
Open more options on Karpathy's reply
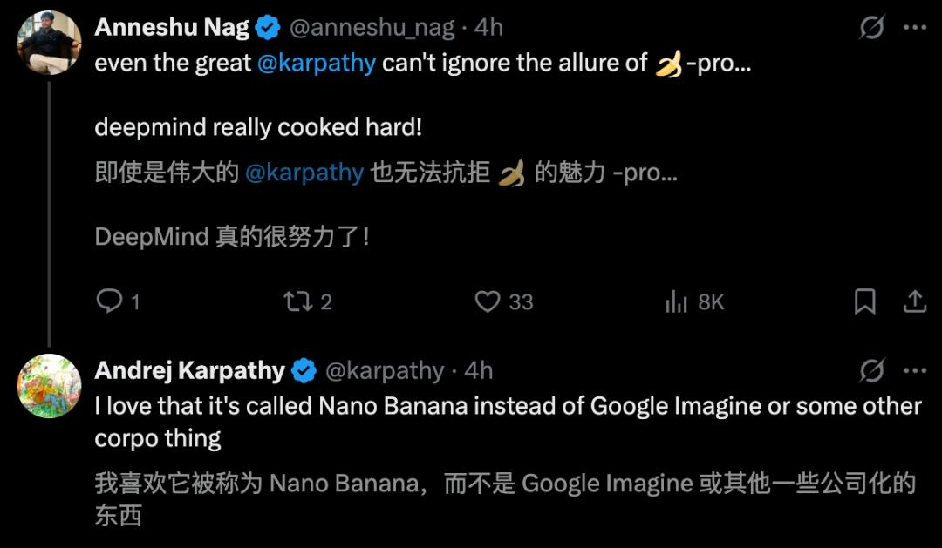pyautogui.click(x=914, y=371)
